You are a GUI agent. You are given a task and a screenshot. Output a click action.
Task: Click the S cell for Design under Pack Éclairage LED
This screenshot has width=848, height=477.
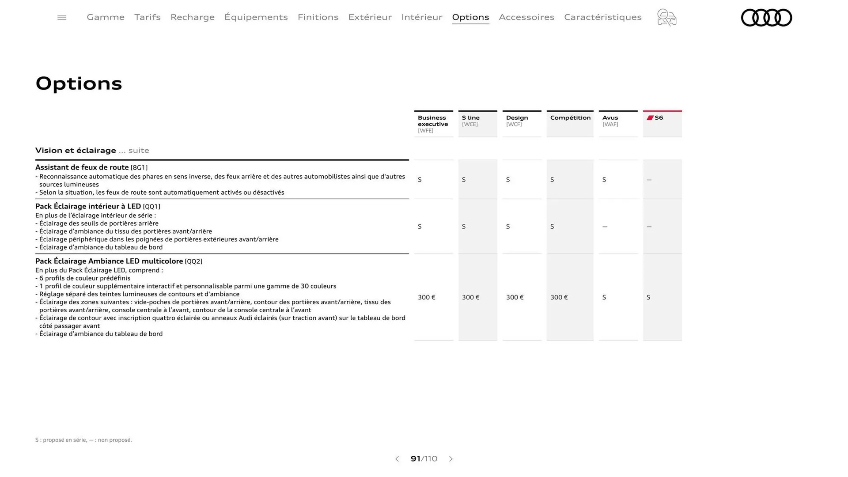(507, 227)
